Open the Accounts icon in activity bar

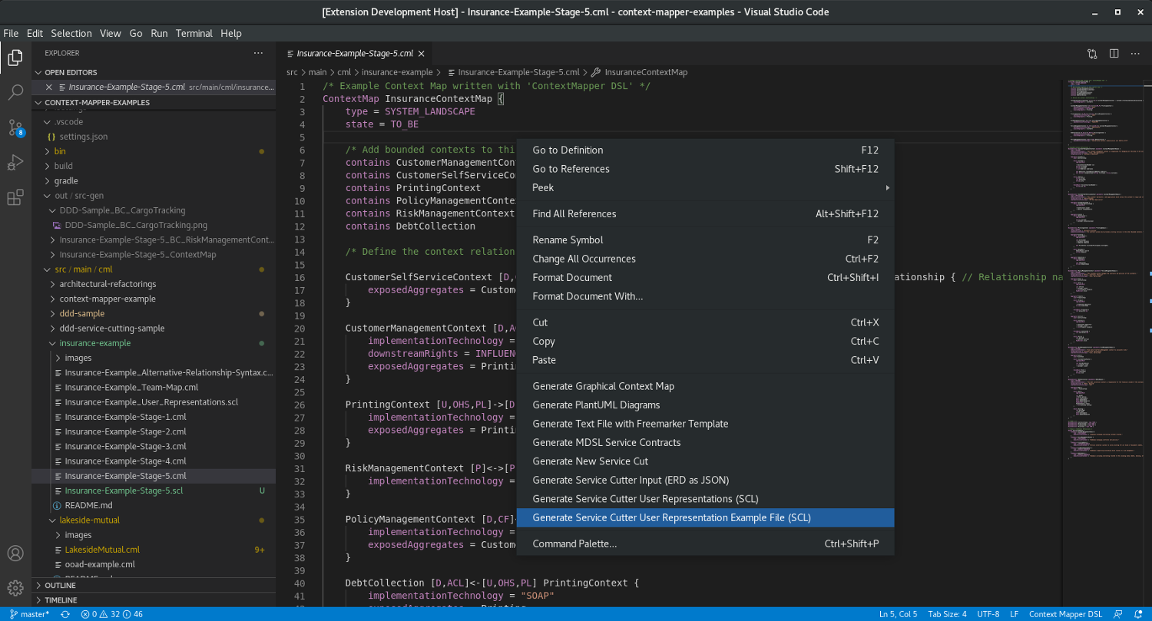(x=15, y=553)
